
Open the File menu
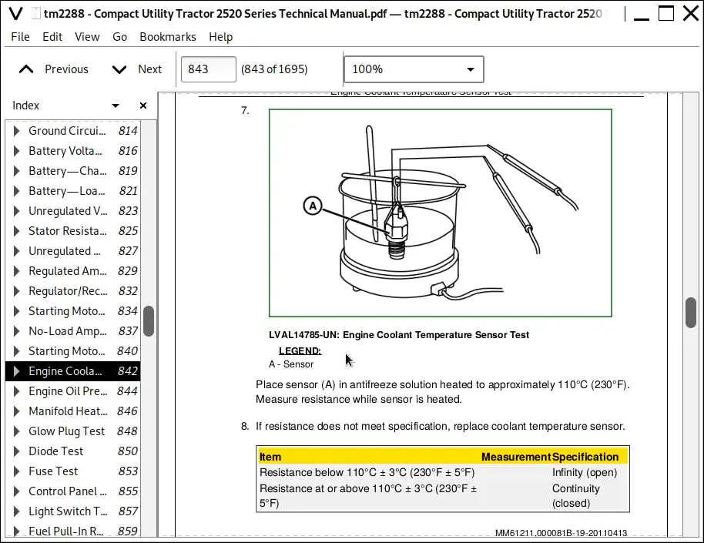(20, 37)
